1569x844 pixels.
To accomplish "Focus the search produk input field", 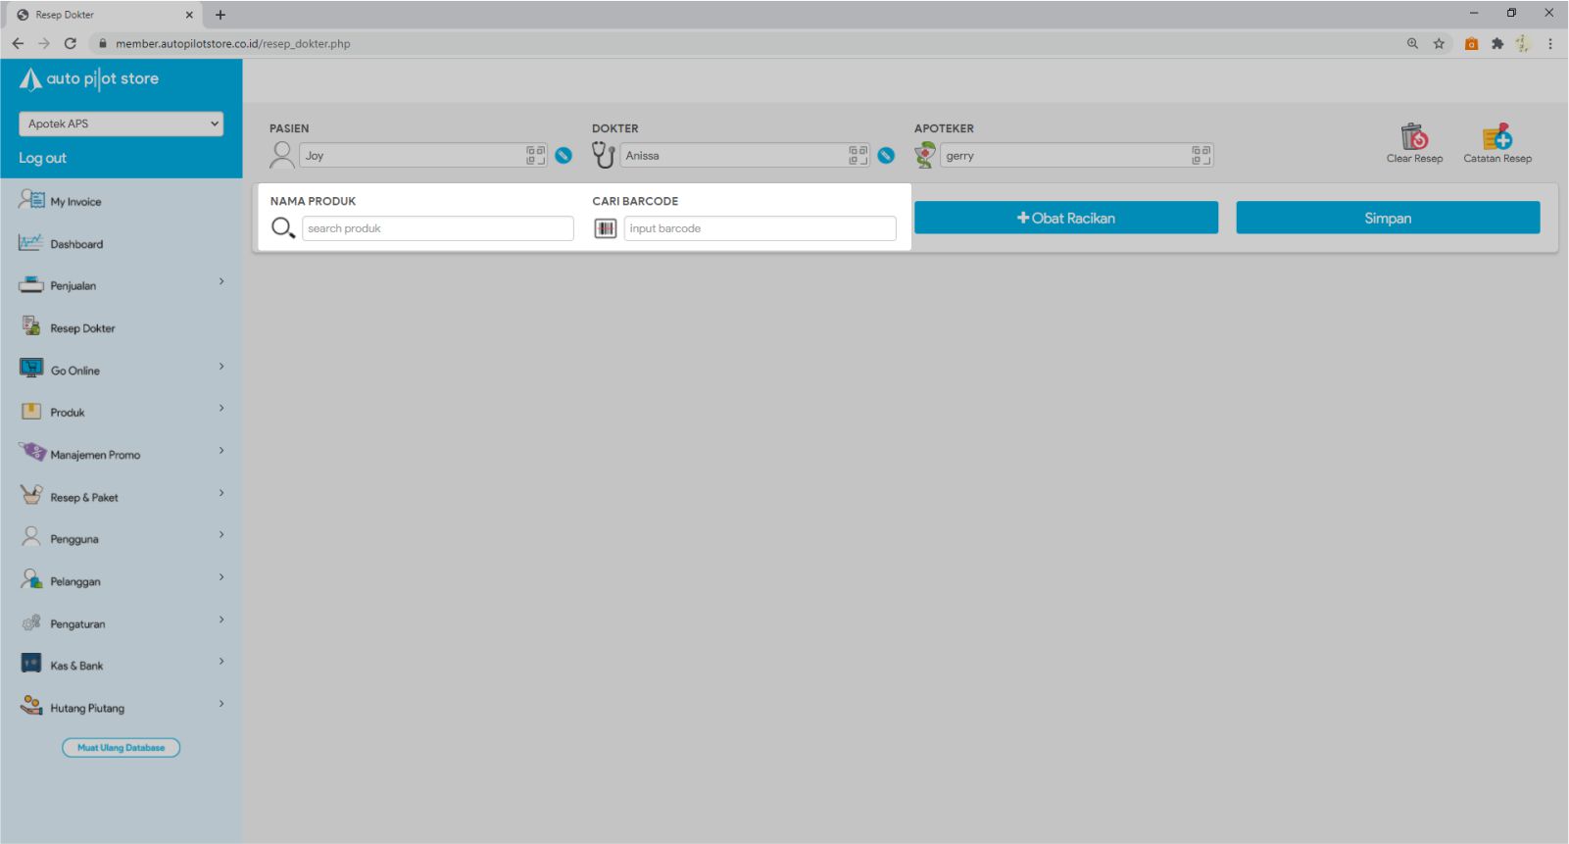I will click(x=437, y=228).
